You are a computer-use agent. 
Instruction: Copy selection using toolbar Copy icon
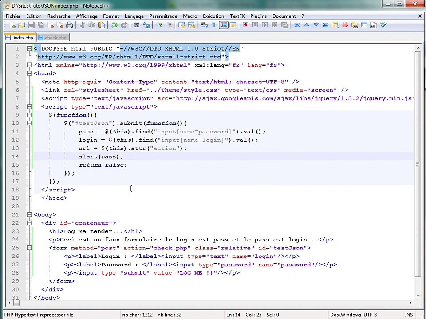pos(92,25)
